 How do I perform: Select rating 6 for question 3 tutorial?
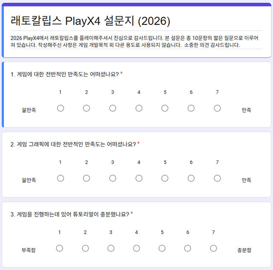point(188,248)
